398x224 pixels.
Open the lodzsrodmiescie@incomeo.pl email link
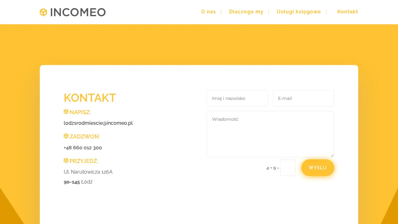[x=98, y=123]
